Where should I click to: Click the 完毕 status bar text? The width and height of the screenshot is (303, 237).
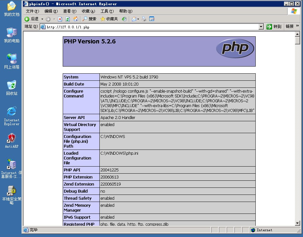click(33, 230)
